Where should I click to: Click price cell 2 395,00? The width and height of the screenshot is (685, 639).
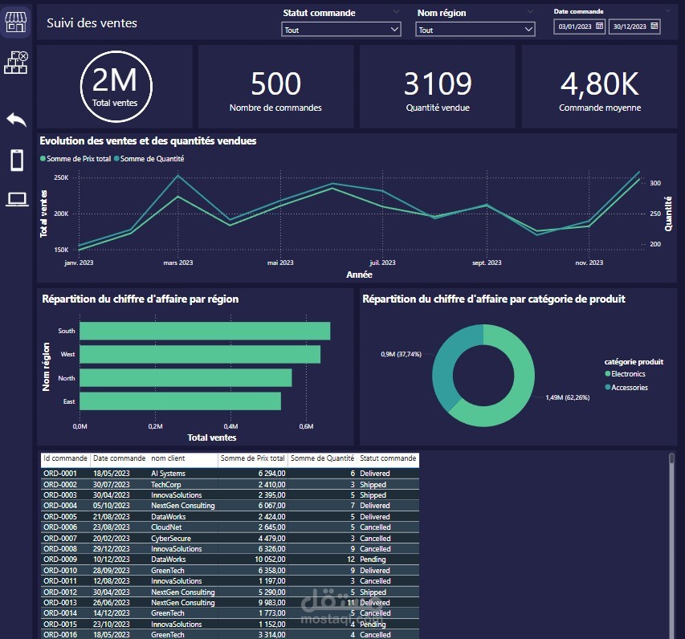(271, 495)
